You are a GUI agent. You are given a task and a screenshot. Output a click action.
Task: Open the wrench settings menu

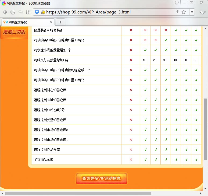point(202,12)
